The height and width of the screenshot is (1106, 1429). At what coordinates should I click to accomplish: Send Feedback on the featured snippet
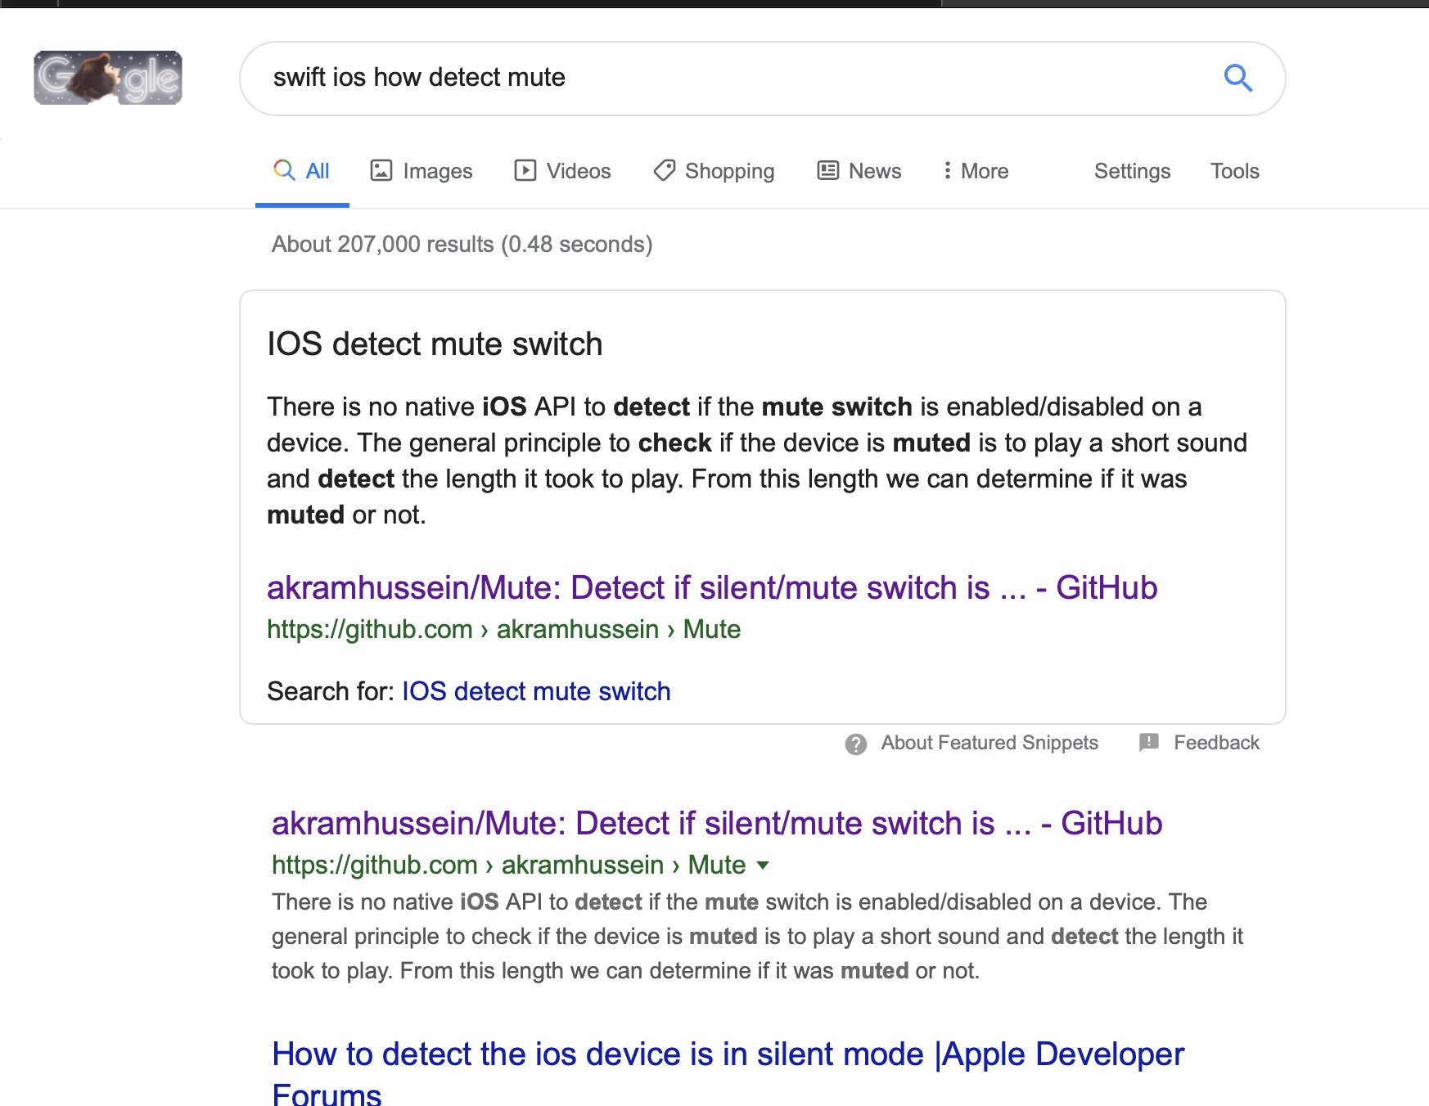click(1216, 743)
